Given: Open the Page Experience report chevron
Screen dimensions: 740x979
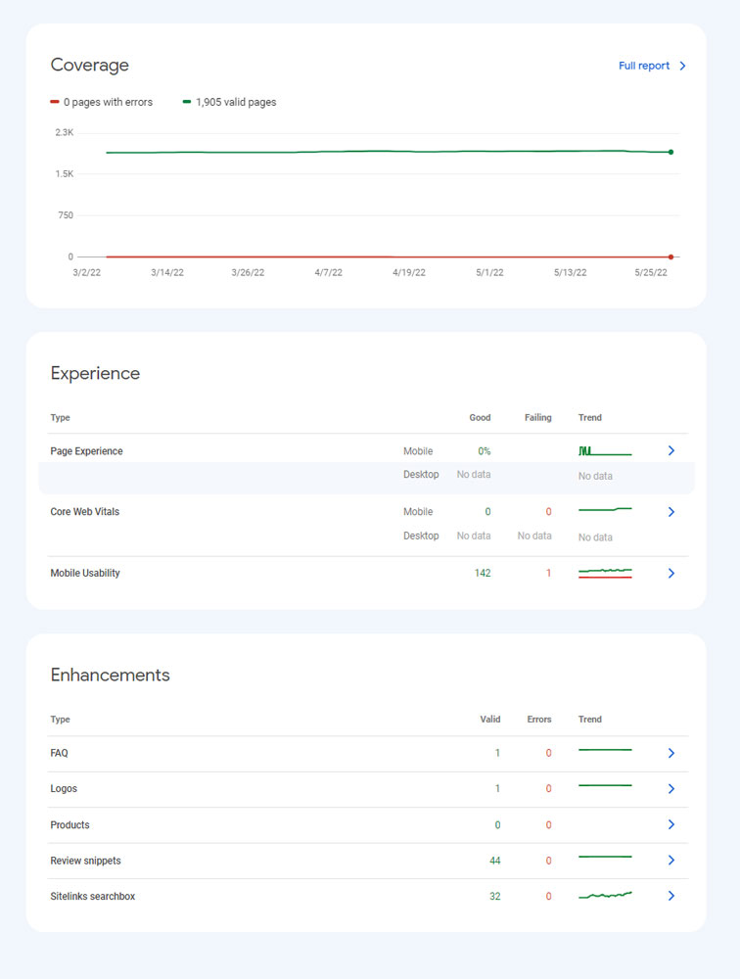Looking at the screenshot, I should pyautogui.click(x=671, y=450).
